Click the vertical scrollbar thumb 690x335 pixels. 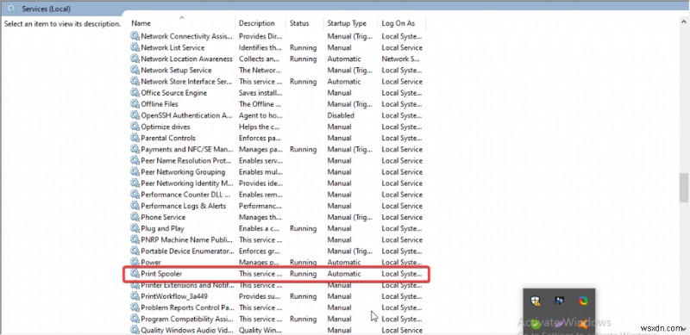click(x=683, y=188)
